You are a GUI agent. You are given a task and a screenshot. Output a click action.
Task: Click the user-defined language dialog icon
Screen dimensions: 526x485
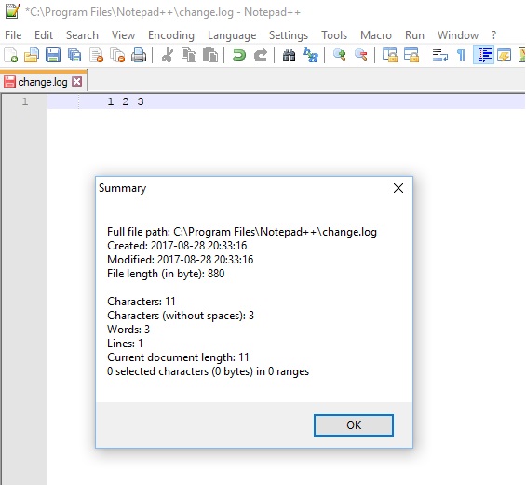(x=505, y=55)
